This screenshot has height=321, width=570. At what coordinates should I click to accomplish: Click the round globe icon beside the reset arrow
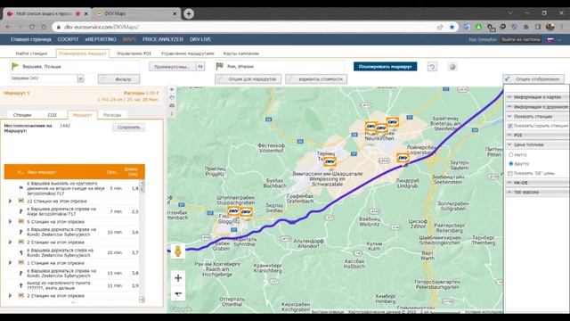click(x=452, y=67)
